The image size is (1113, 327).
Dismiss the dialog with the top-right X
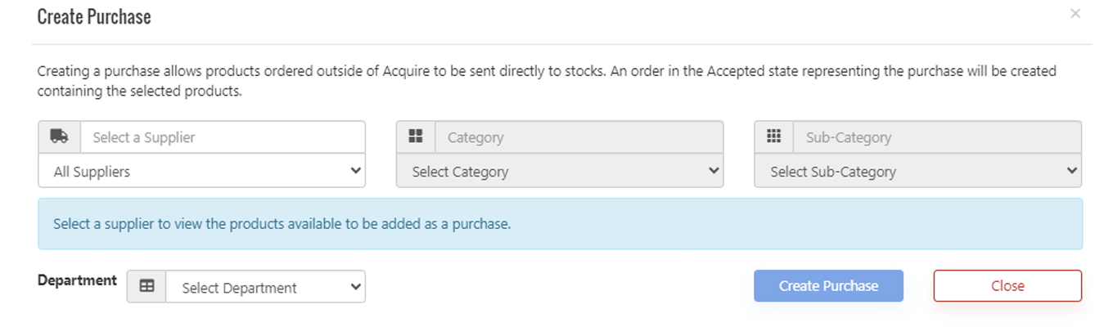pos(1075,14)
